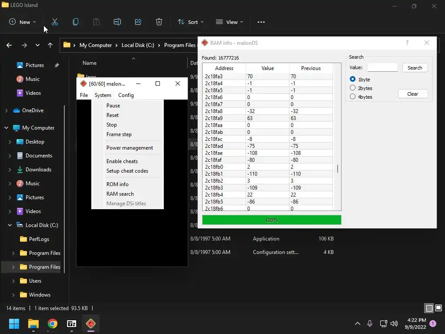Open the New dropdown in Explorer
The width and height of the screenshot is (445, 334).
(x=23, y=22)
